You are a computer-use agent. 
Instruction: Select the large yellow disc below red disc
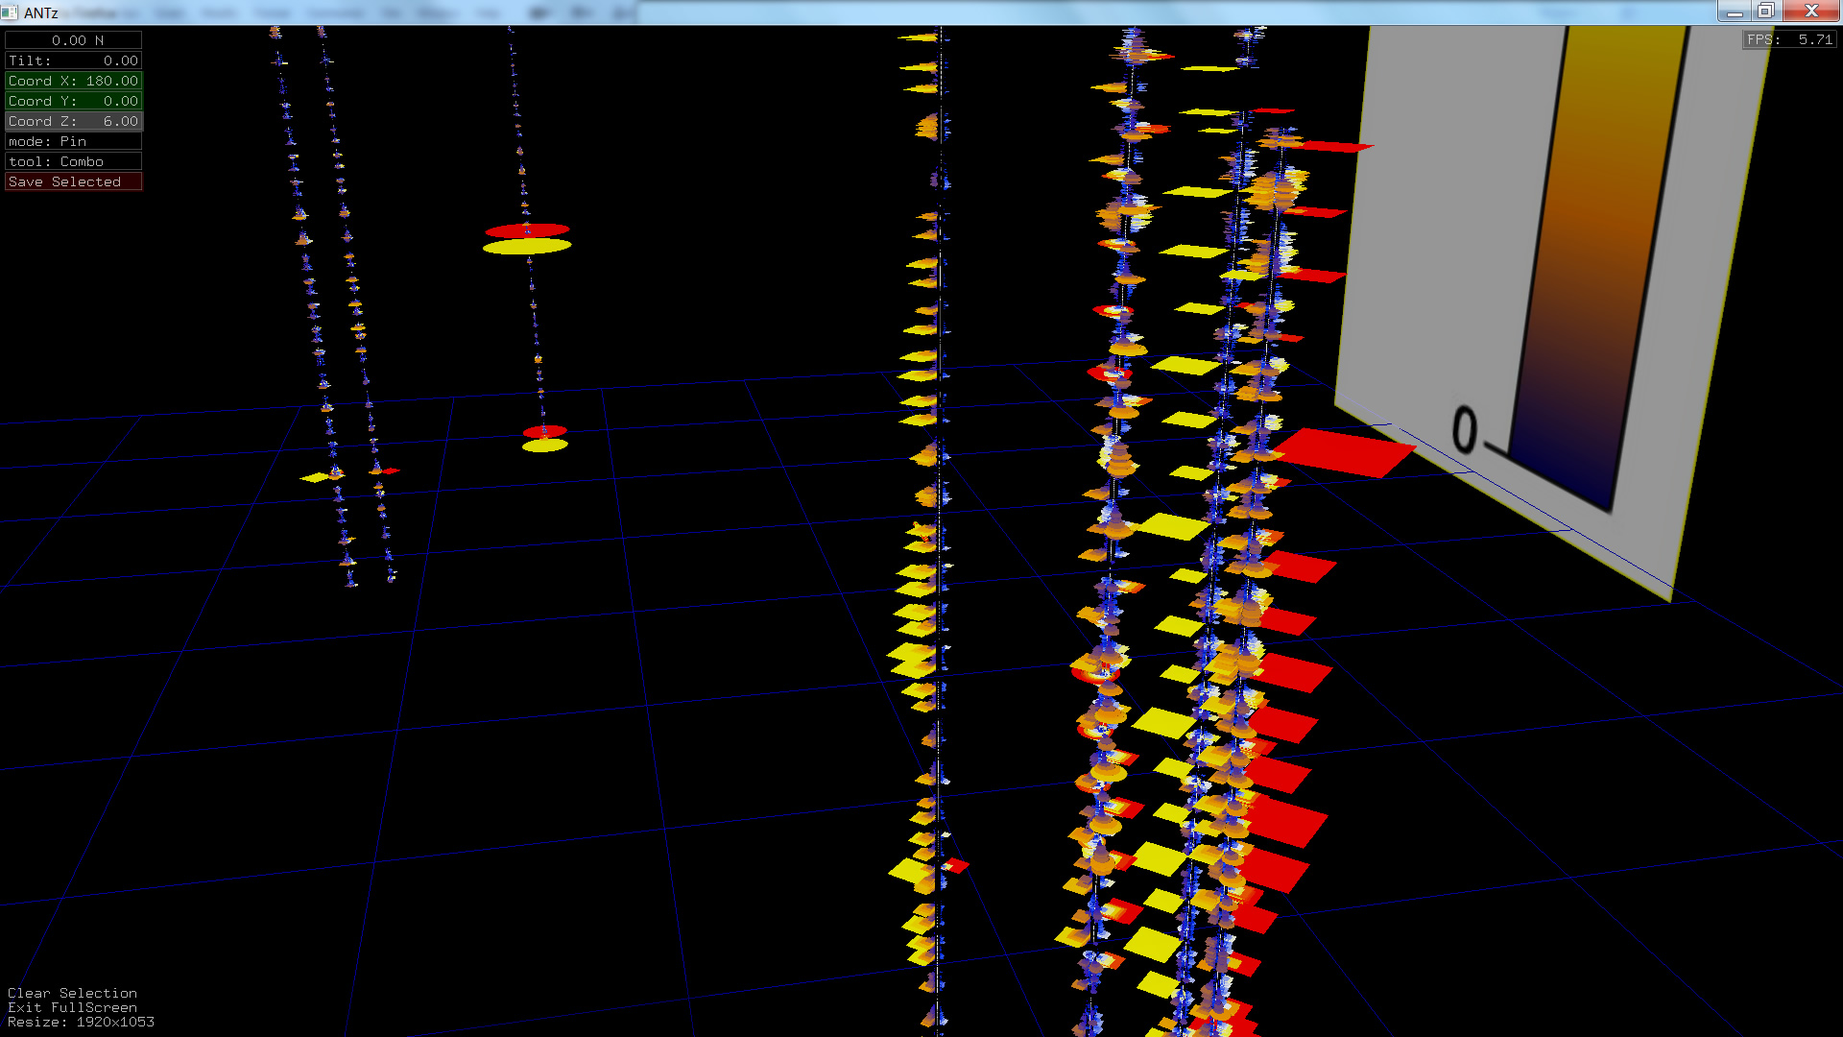(x=527, y=247)
